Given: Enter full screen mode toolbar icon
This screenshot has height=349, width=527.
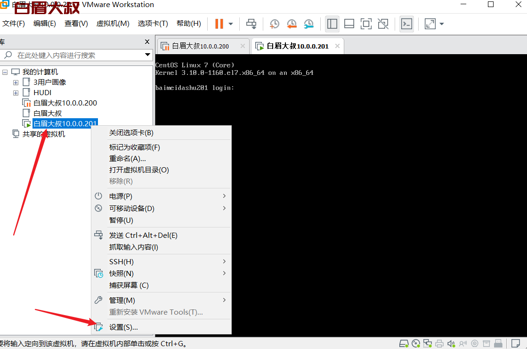Looking at the screenshot, I should [366, 24].
